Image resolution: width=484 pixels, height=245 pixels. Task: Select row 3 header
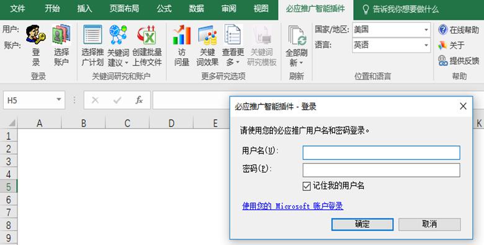point(8,161)
